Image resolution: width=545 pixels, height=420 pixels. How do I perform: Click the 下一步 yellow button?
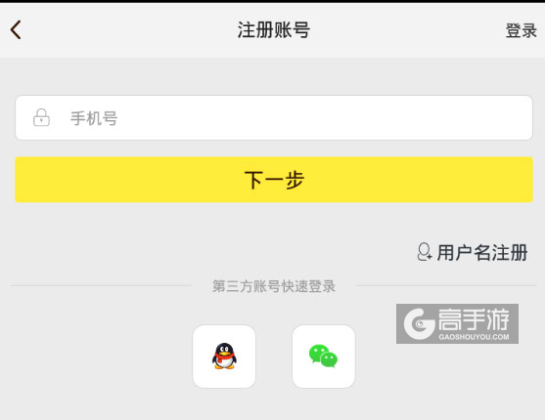(x=274, y=180)
